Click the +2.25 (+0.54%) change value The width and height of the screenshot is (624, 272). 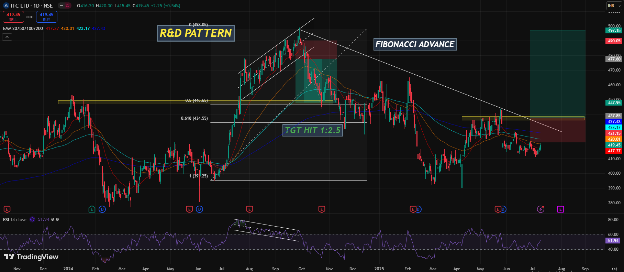pyautogui.click(x=166, y=6)
